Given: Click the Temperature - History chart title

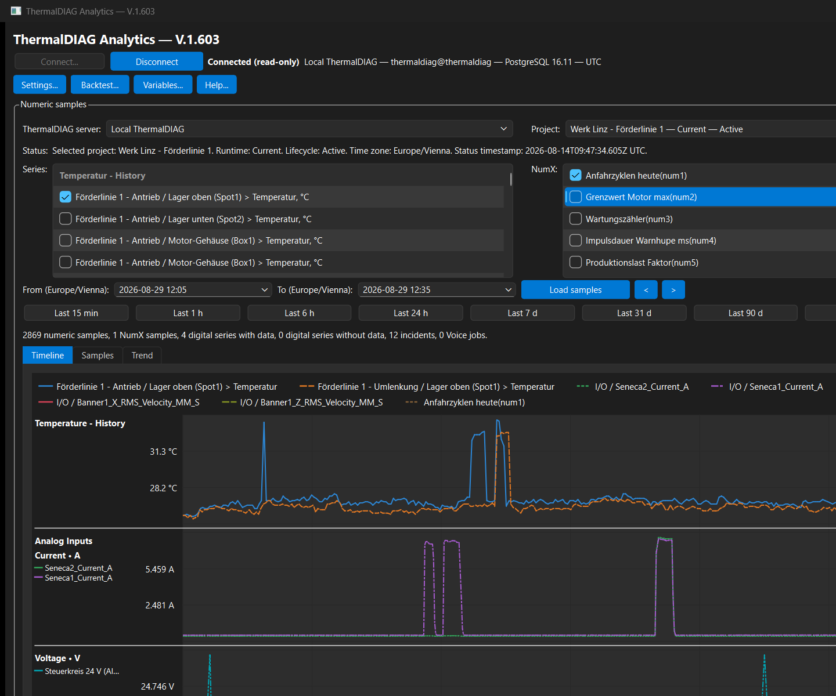Looking at the screenshot, I should pos(80,423).
